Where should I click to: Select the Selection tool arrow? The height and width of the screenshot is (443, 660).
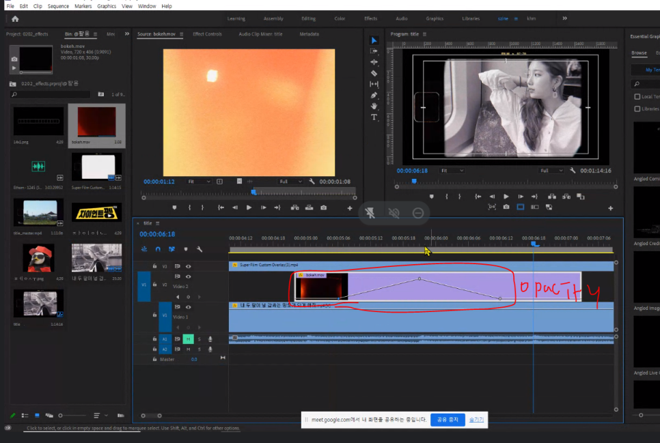(374, 40)
